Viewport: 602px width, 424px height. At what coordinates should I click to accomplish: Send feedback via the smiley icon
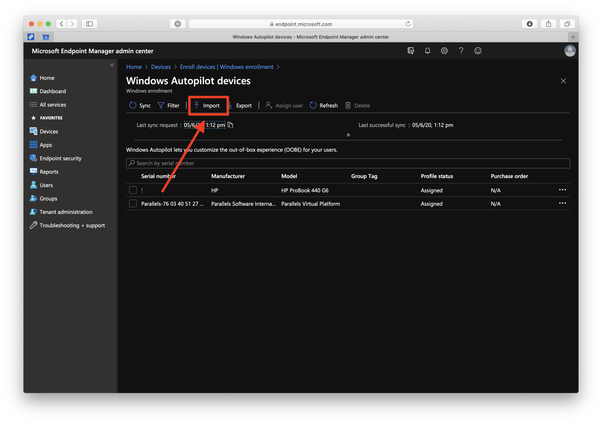478,51
